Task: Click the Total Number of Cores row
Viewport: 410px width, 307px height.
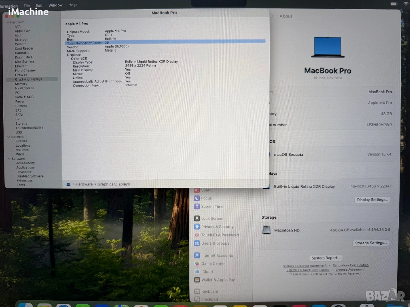Action: point(165,42)
